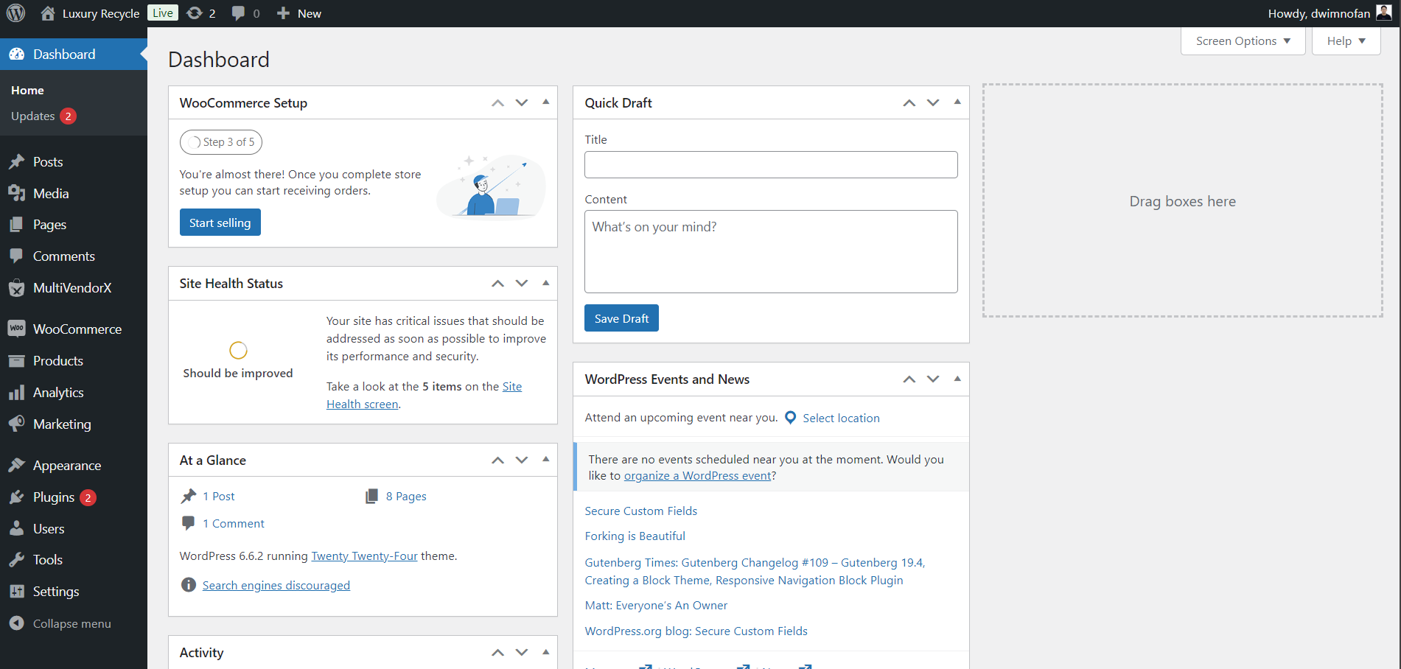Click the Live status badge in admin bar
The height and width of the screenshot is (669, 1401).
pyautogui.click(x=163, y=13)
